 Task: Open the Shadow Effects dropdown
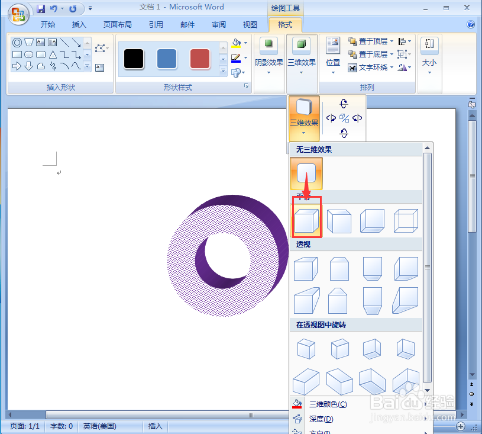click(x=269, y=56)
